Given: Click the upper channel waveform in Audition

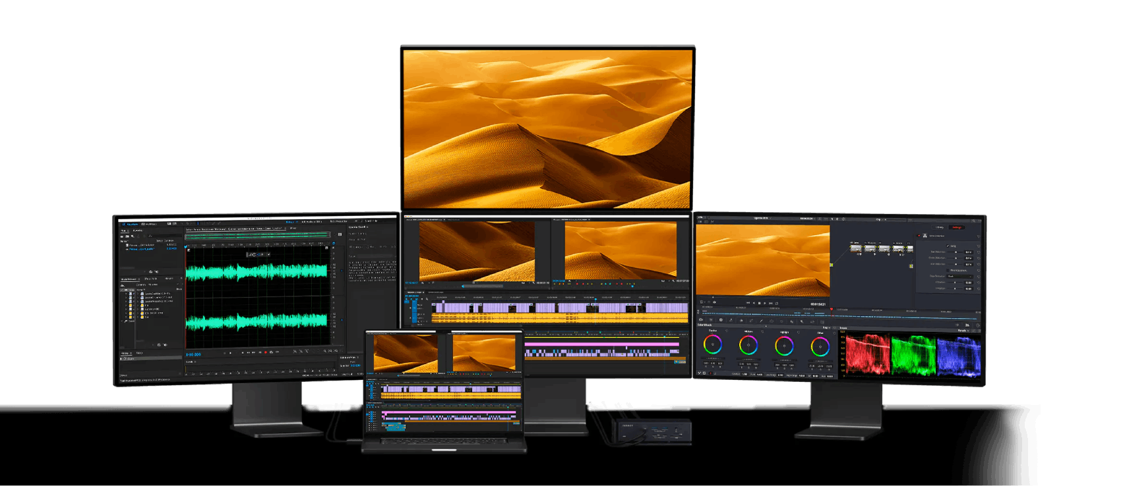Looking at the screenshot, I should [257, 271].
